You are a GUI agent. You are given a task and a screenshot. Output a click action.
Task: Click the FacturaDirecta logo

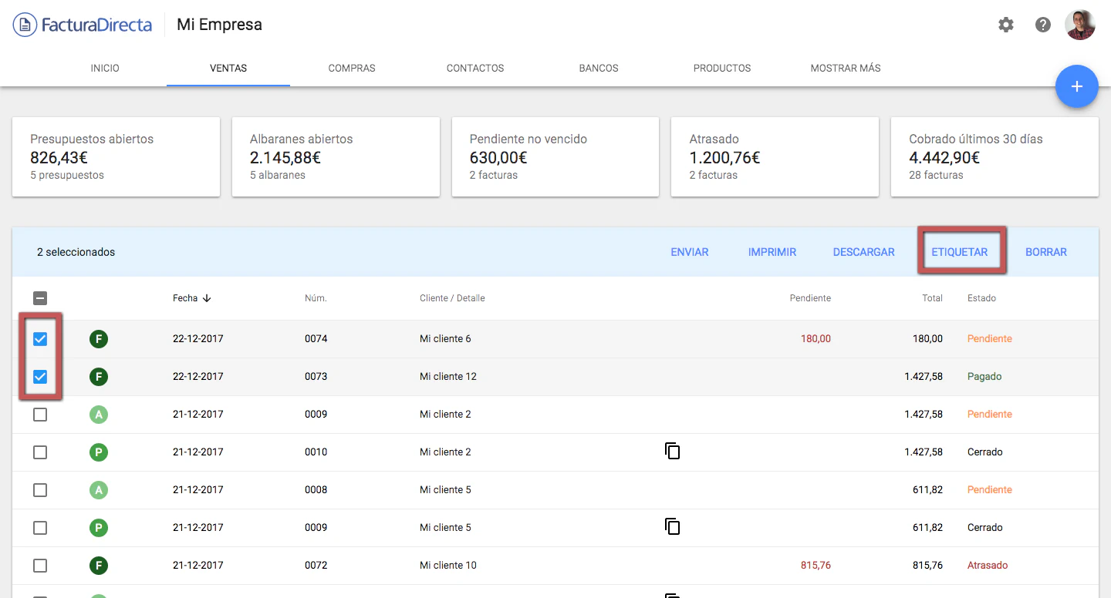point(83,25)
